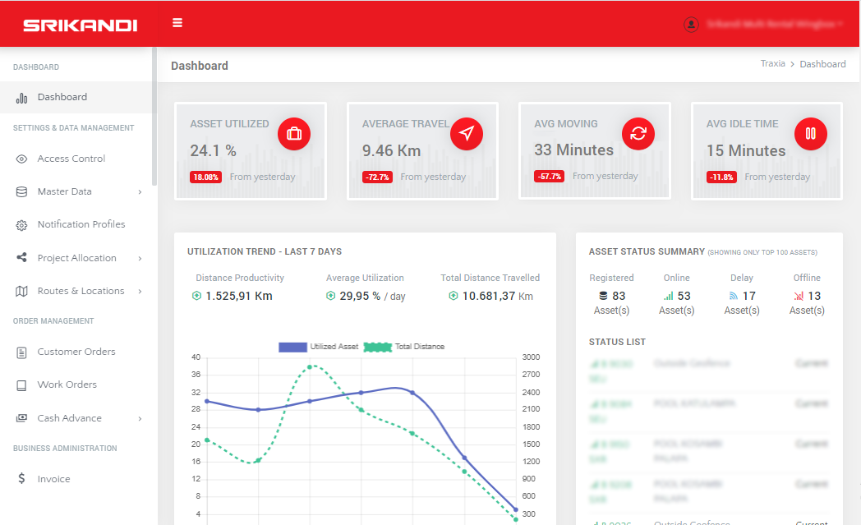
Task: Click the navigation arrow icon on Average Travel
Action: click(467, 134)
